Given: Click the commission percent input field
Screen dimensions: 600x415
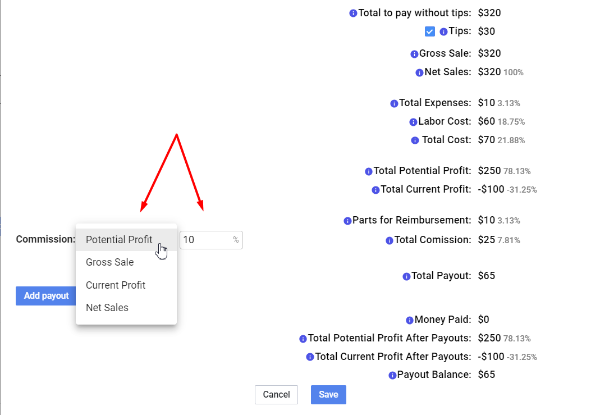Looking at the screenshot, I should (211, 240).
